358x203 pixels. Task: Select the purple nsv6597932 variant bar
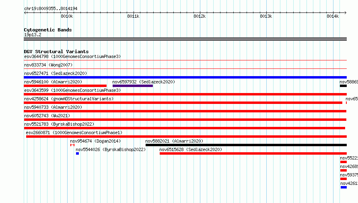[x=133, y=86]
